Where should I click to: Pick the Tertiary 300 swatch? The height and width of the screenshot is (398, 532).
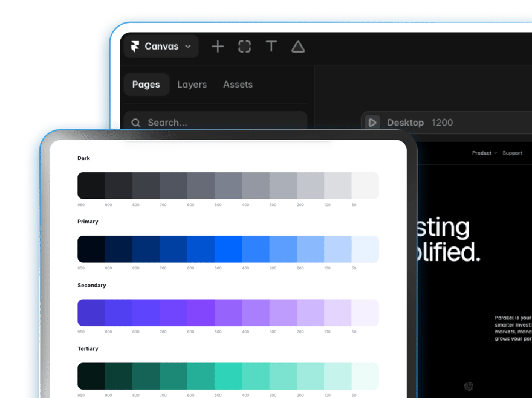[284, 376]
